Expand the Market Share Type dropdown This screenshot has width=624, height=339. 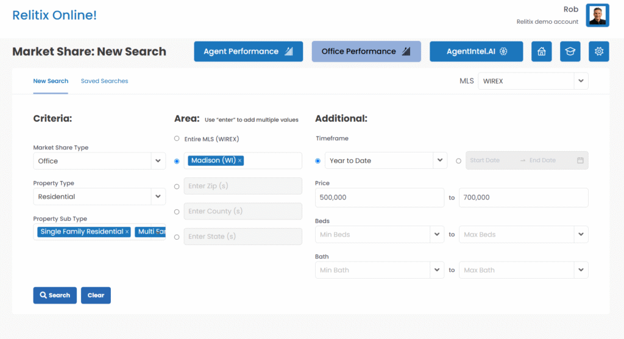pos(158,161)
